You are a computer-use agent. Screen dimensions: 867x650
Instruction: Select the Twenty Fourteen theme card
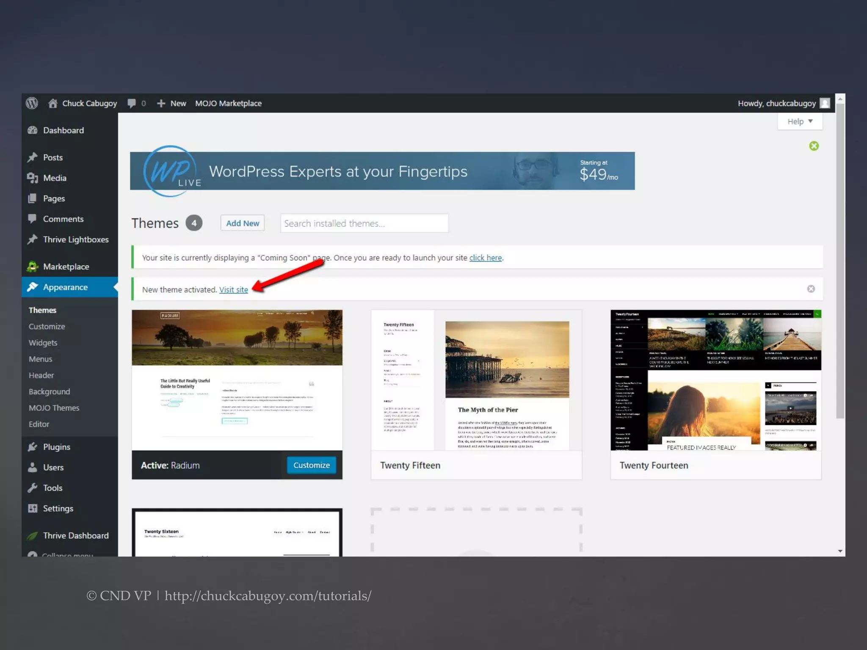pyautogui.click(x=716, y=394)
